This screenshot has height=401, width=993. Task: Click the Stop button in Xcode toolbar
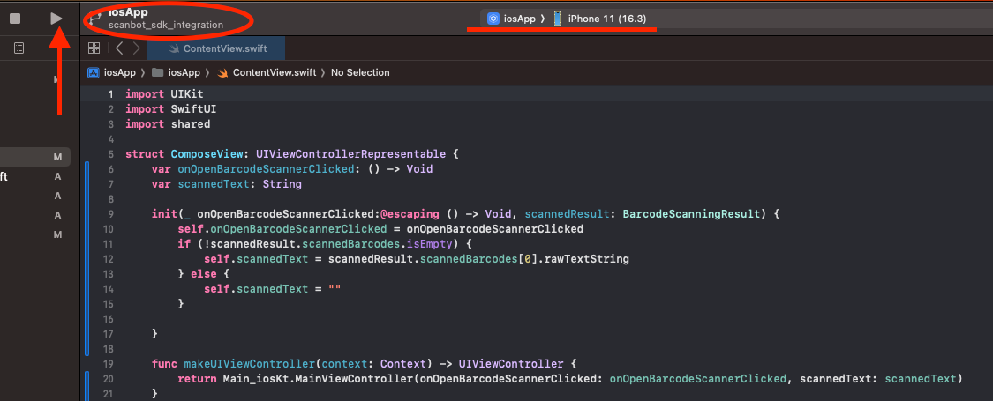[x=15, y=19]
